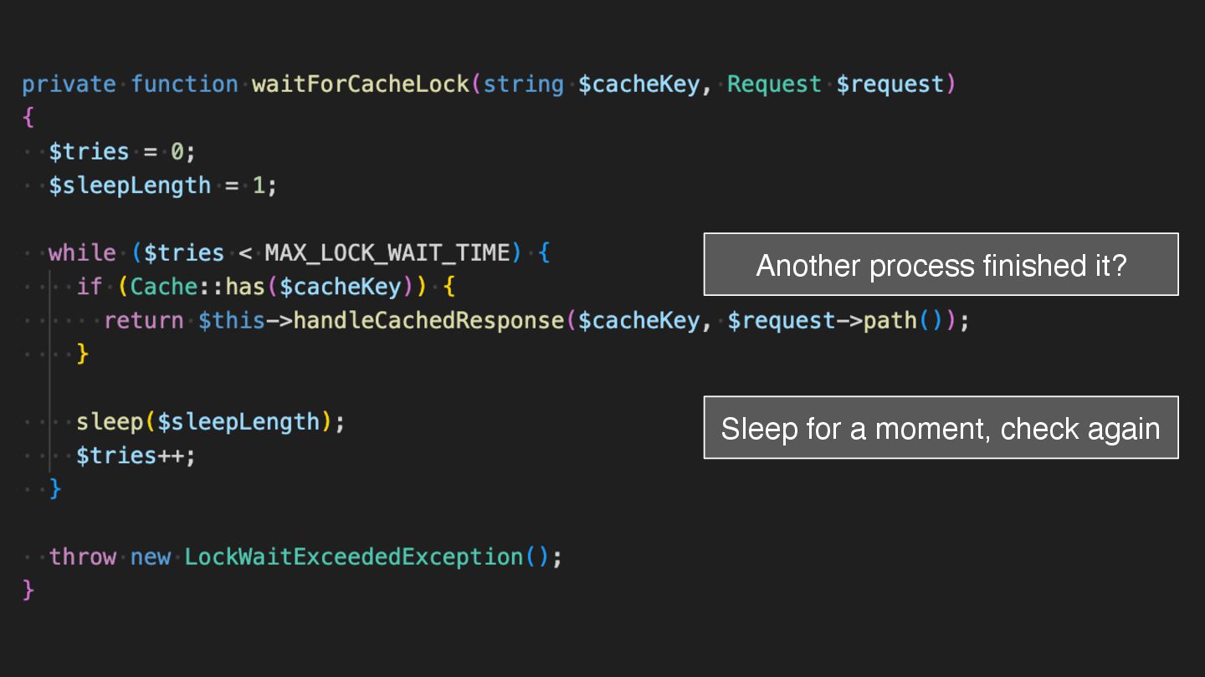Click the sleep function call
The width and height of the screenshot is (1205, 677).
(110, 422)
